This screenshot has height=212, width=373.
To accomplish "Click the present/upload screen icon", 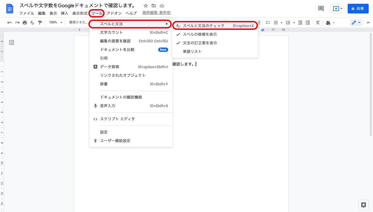I will tap(336, 9).
